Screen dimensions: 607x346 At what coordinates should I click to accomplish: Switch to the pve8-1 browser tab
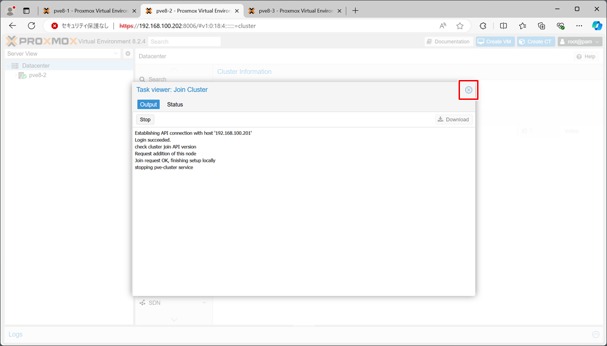89,10
